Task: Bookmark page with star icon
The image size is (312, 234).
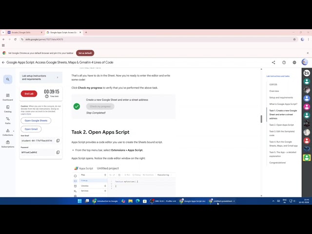Action: coord(294,39)
